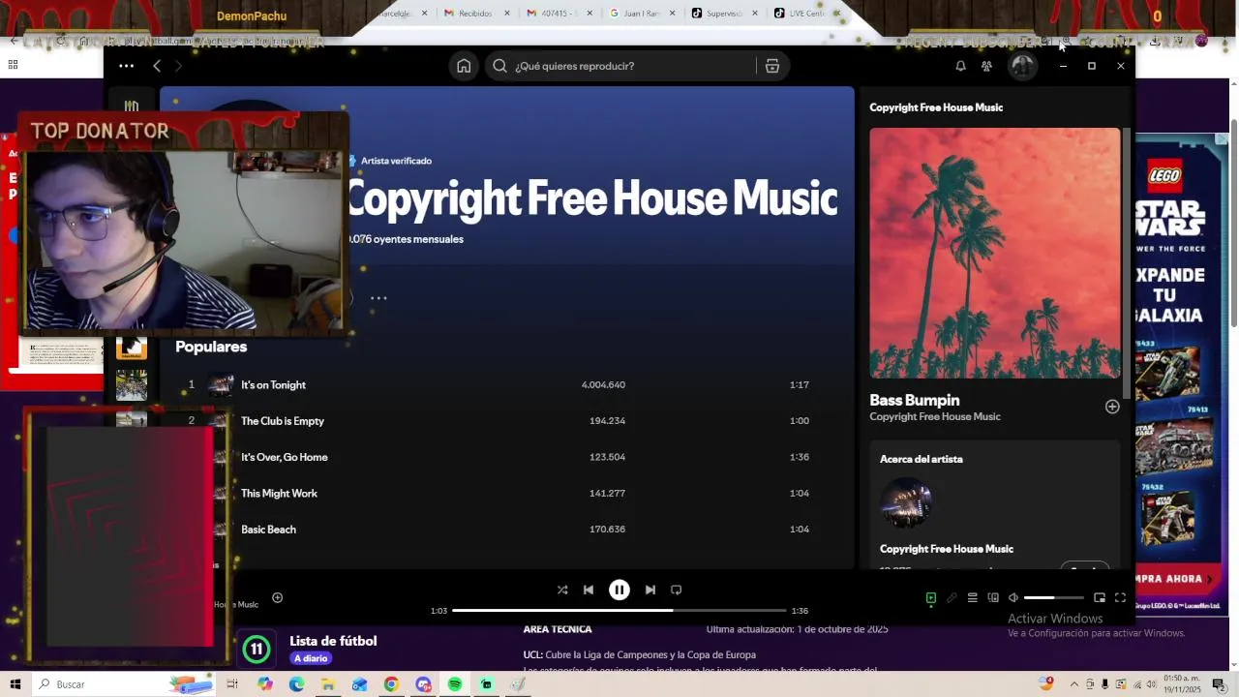
Task: Toggle the Now Playing view button
Action: [931, 598]
